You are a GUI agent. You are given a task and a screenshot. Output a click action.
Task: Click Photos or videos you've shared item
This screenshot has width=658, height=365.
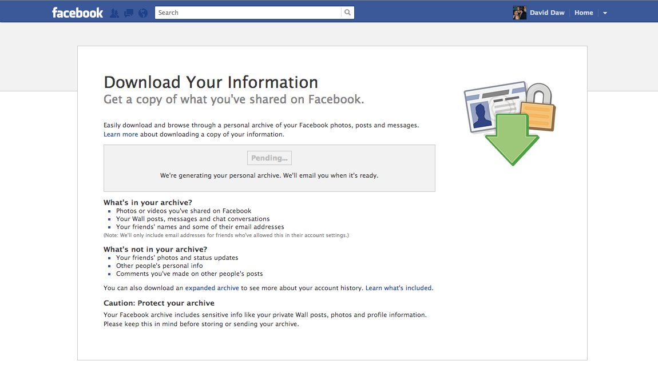184,211
